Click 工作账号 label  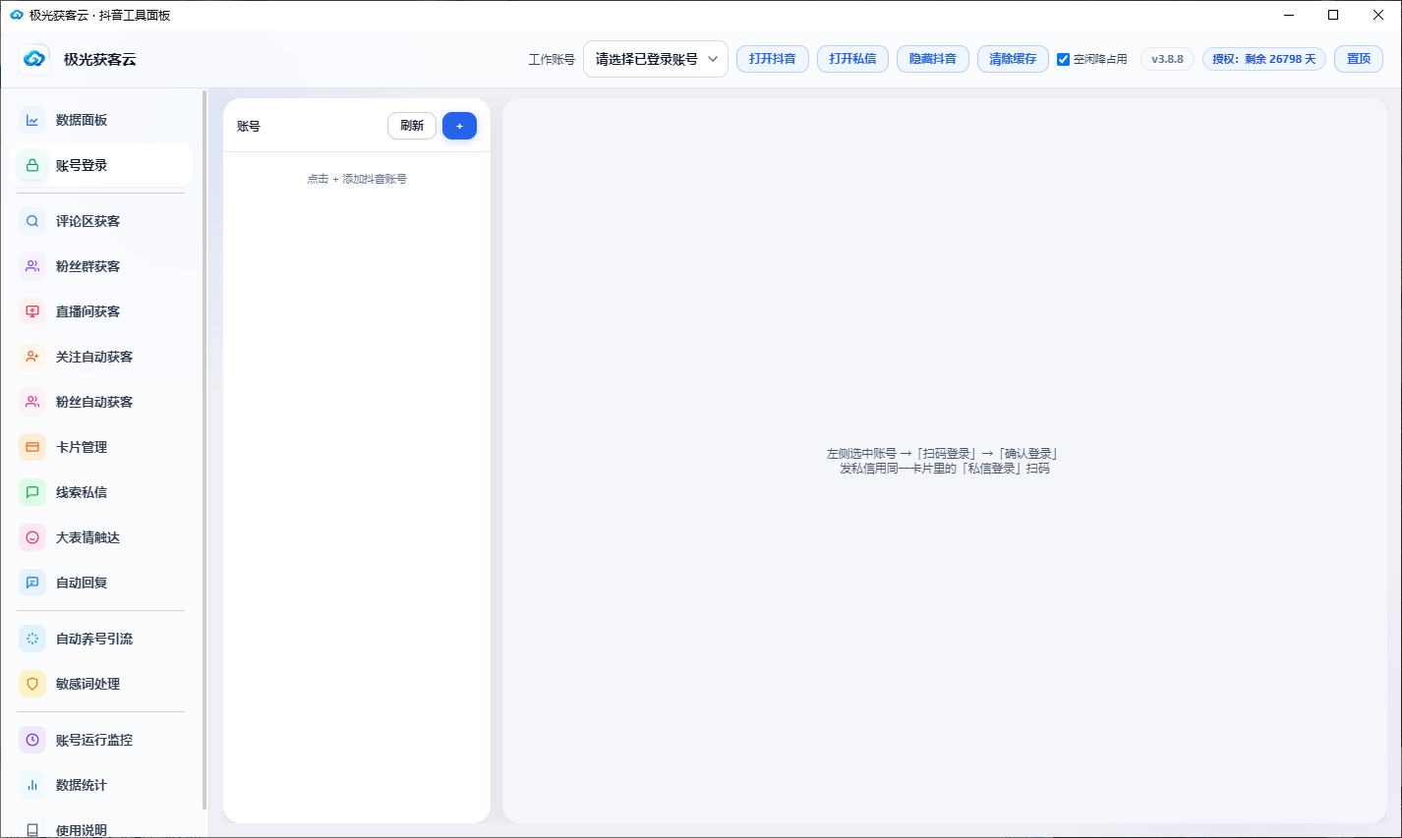(x=552, y=60)
